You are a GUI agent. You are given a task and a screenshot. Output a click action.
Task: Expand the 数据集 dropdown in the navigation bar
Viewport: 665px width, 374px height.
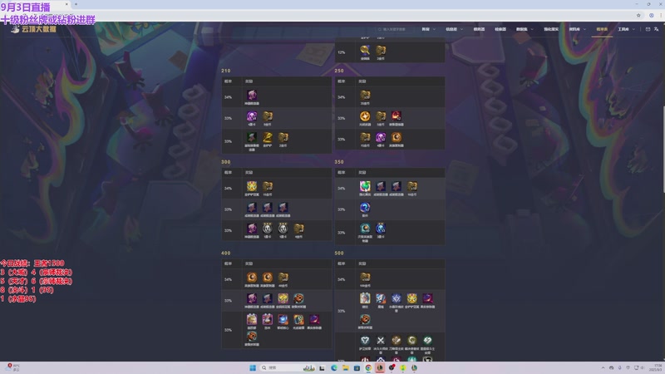pyautogui.click(x=525, y=29)
